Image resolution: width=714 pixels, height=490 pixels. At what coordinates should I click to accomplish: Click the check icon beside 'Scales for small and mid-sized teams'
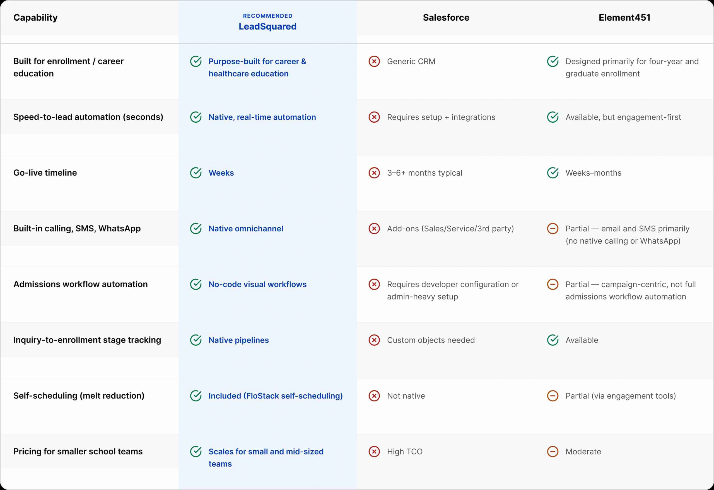tap(196, 451)
